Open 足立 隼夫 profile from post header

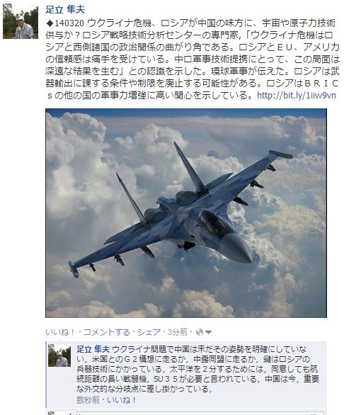coord(65,9)
